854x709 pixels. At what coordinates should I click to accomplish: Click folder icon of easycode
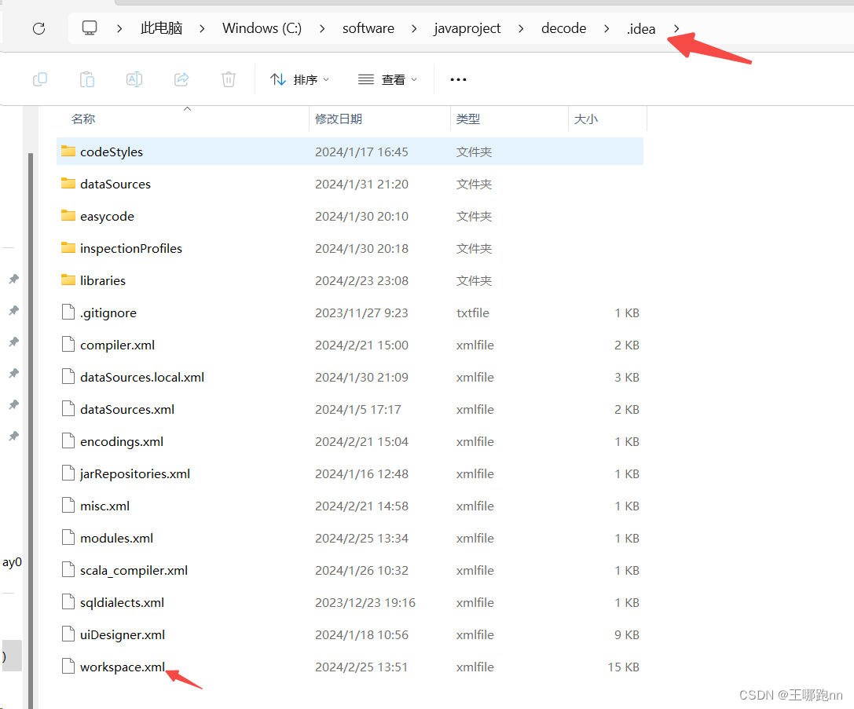(x=68, y=215)
